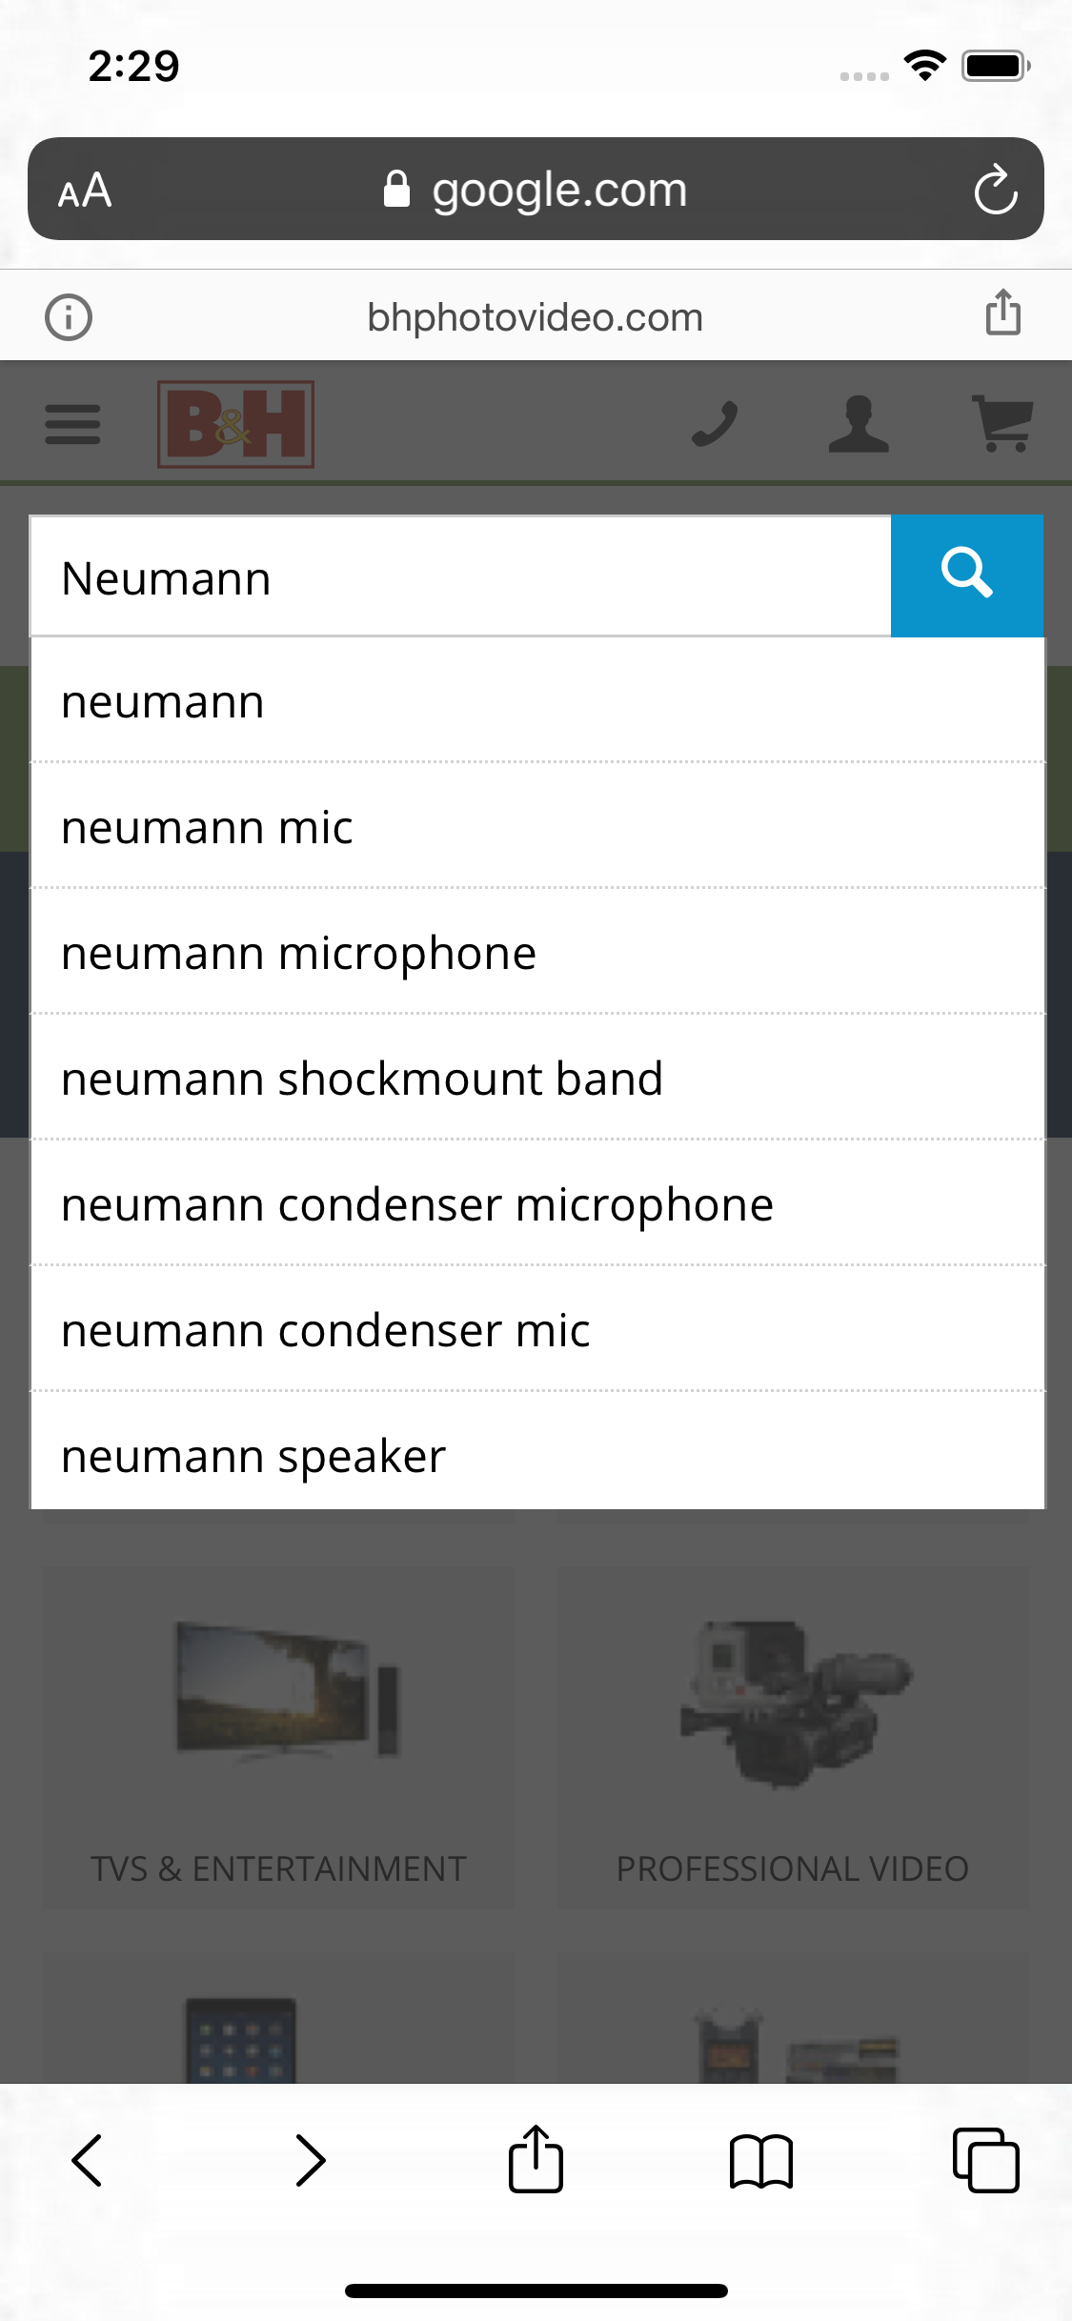Select "neumann condenser microphone" suggestion
The image size is (1072, 2321).
pos(417,1204)
